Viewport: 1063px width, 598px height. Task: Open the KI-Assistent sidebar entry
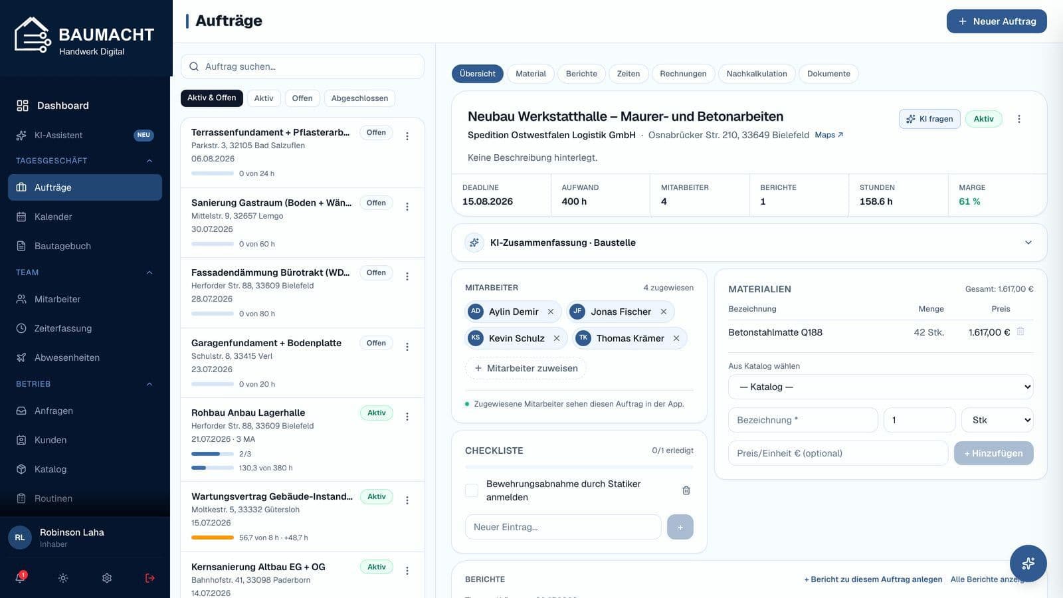click(x=85, y=135)
